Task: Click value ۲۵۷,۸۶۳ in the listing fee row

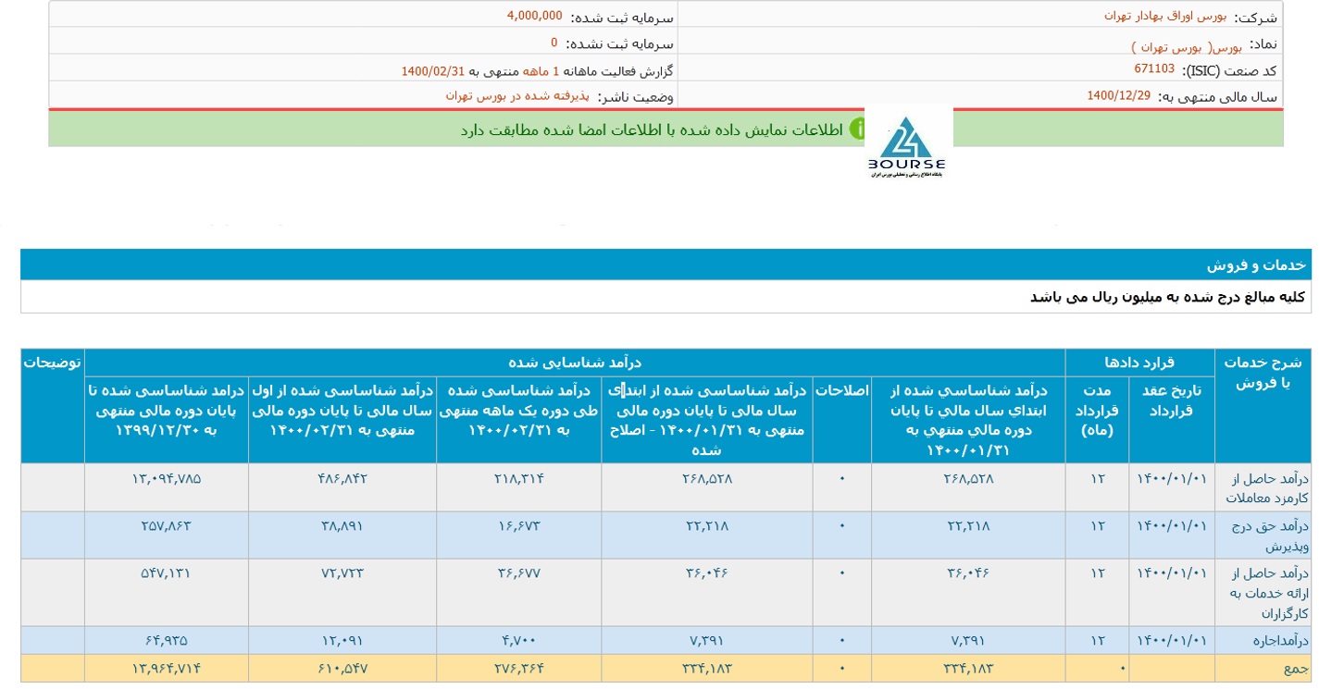Action: pyautogui.click(x=167, y=526)
